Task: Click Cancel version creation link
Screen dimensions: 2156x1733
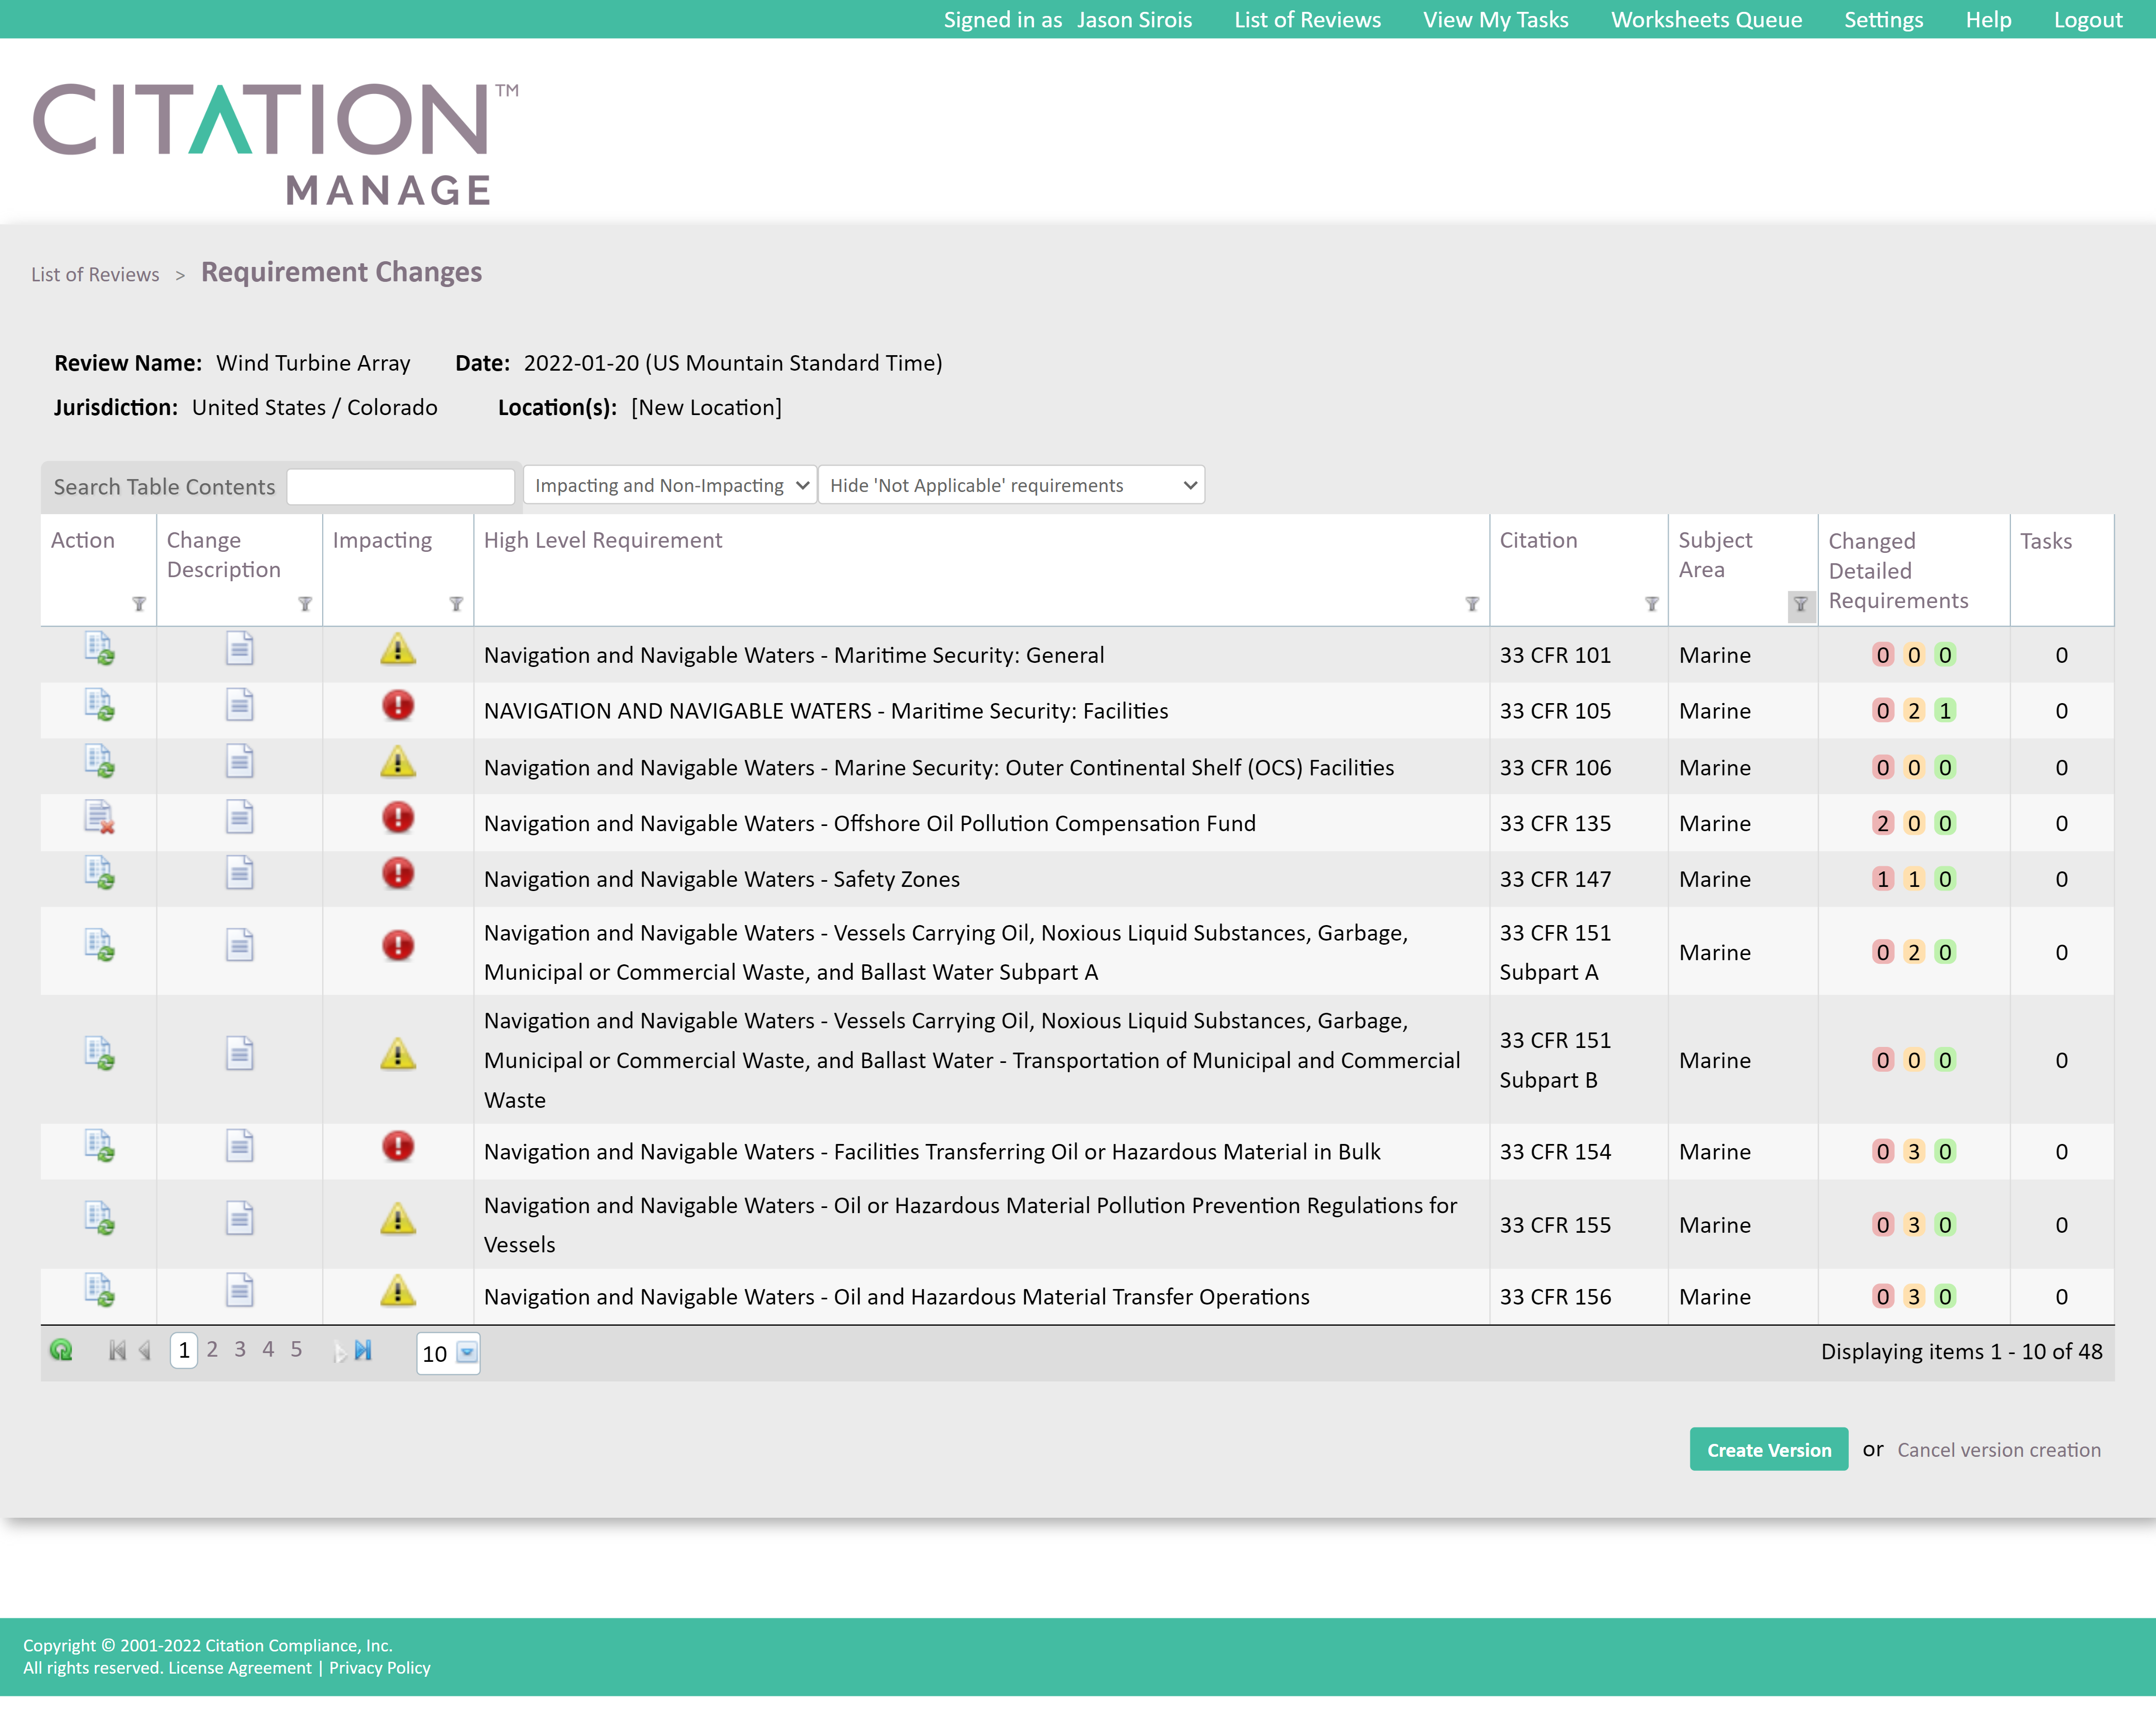Action: [1998, 1449]
